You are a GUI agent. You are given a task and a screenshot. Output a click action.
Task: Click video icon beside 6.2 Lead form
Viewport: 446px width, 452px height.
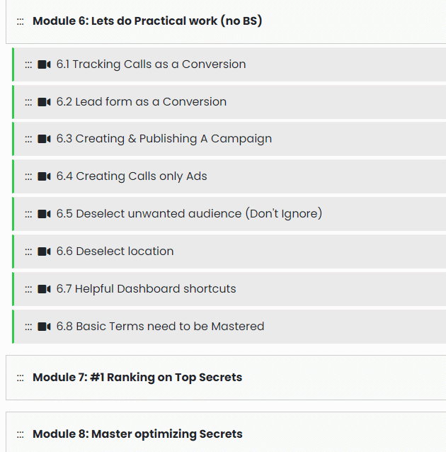tap(44, 102)
